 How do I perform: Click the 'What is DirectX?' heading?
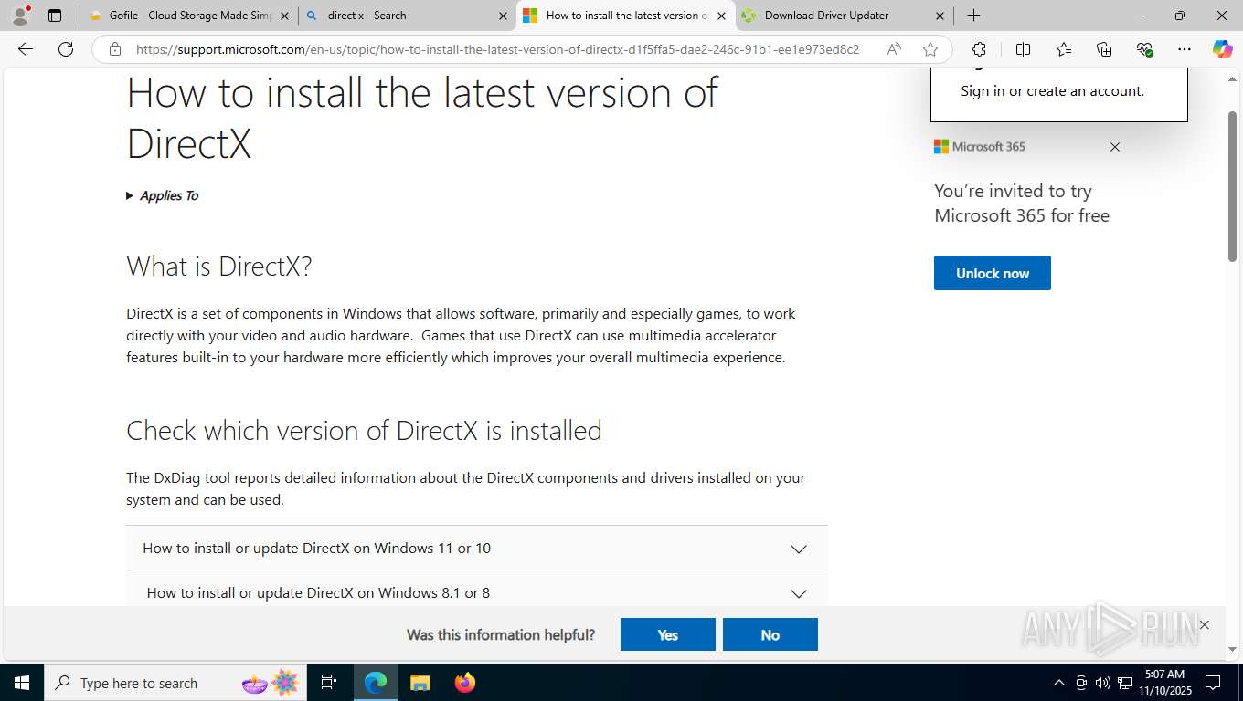[219, 267]
